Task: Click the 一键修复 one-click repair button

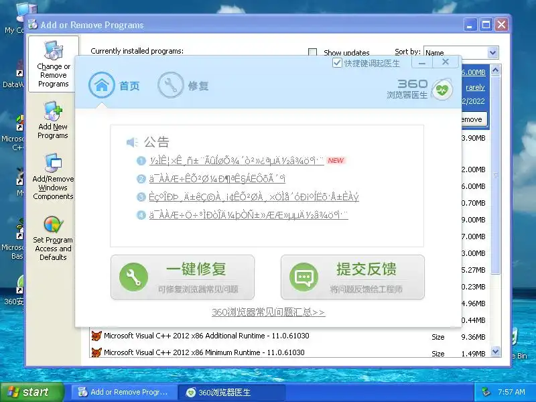Action: (x=182, y=277)
